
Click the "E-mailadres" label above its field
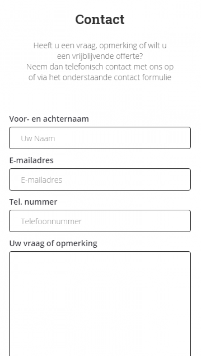pyautogui.click(x=31, y=160)
